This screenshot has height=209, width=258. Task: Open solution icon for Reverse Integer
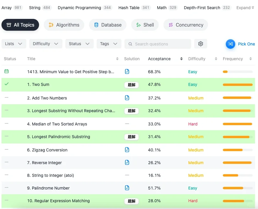coord(127,162)
